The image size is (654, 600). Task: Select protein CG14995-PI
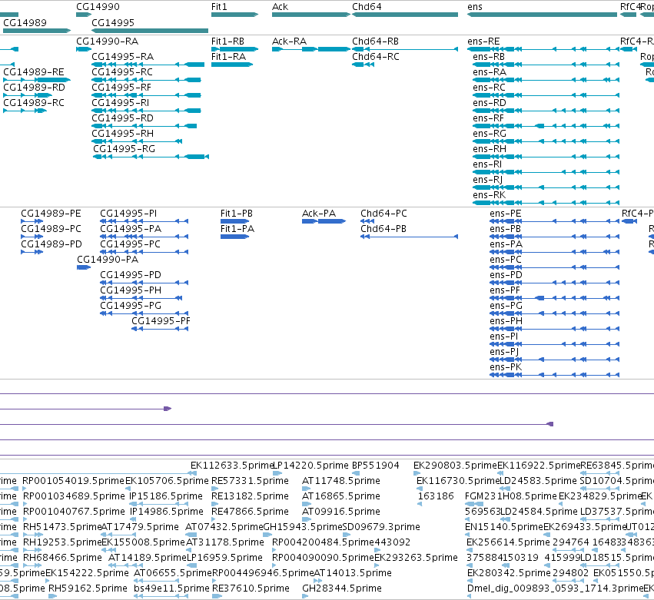(128, 214)
